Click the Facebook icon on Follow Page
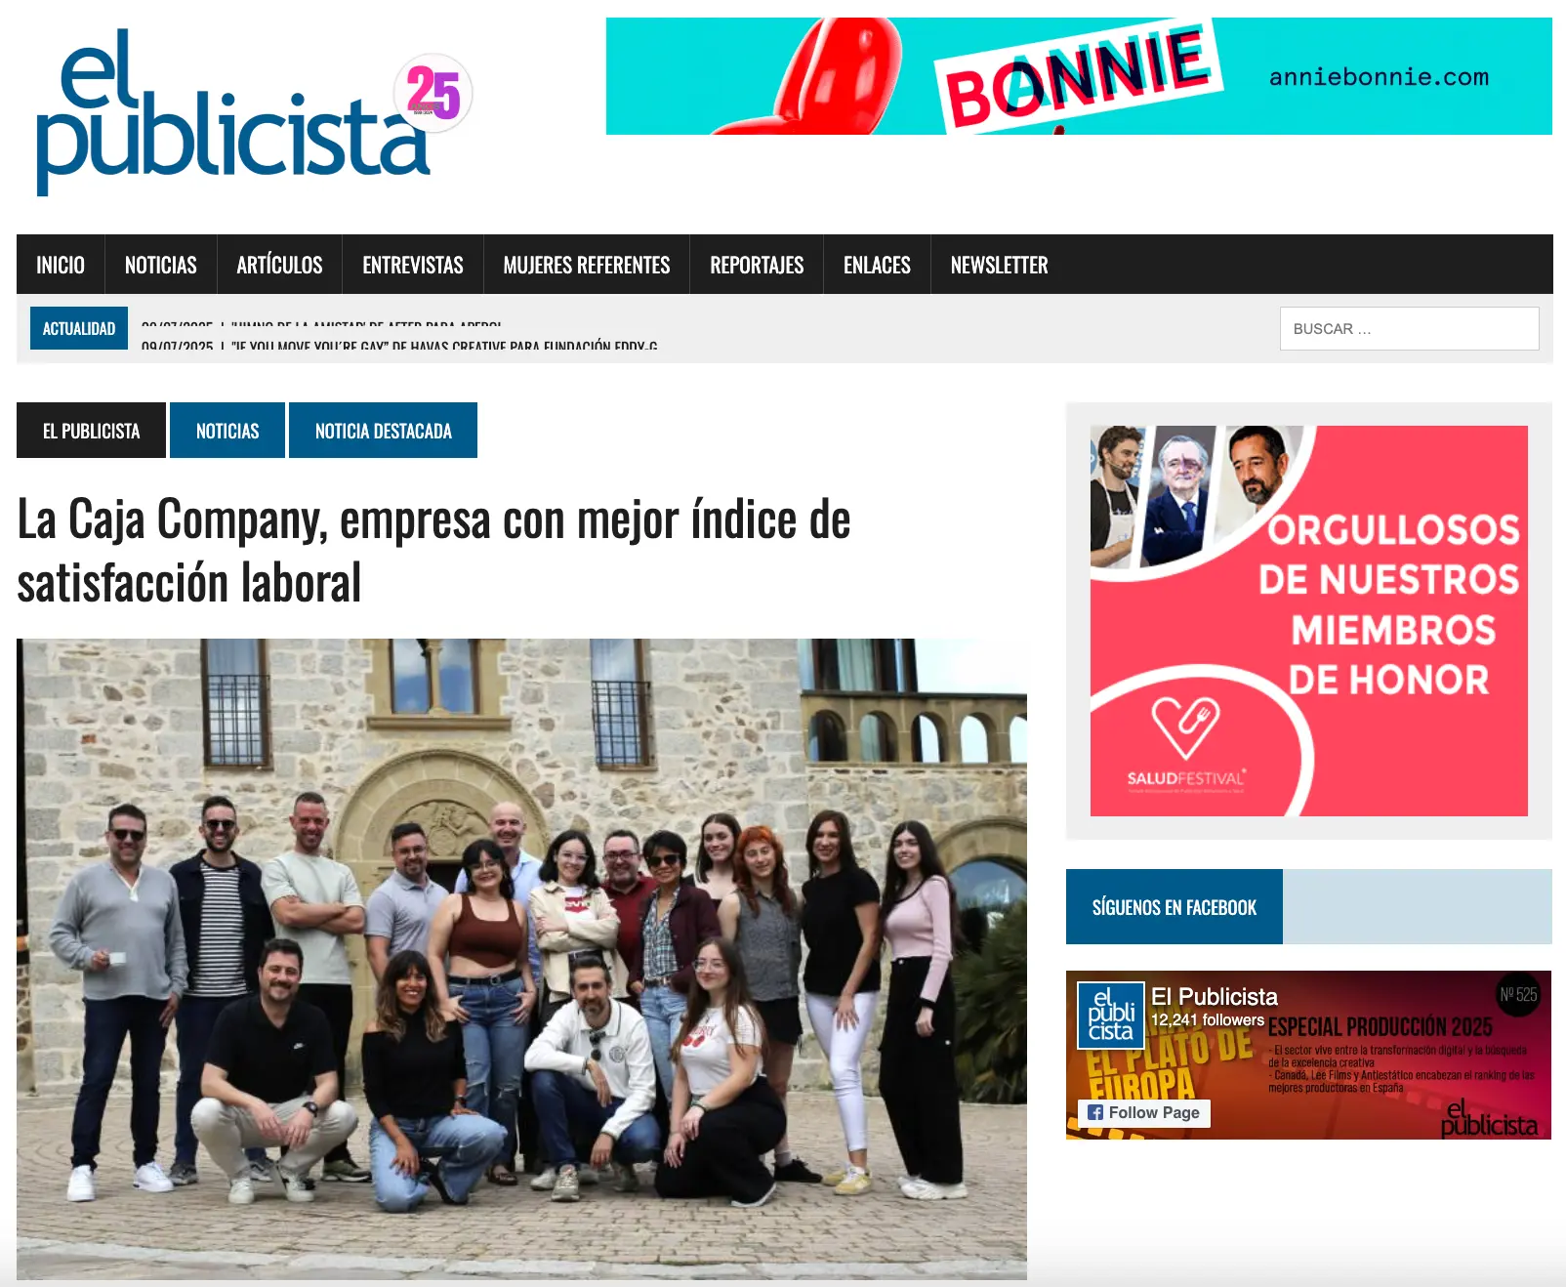Screen dimensions: 1566x1287 click(1095, 1112)
